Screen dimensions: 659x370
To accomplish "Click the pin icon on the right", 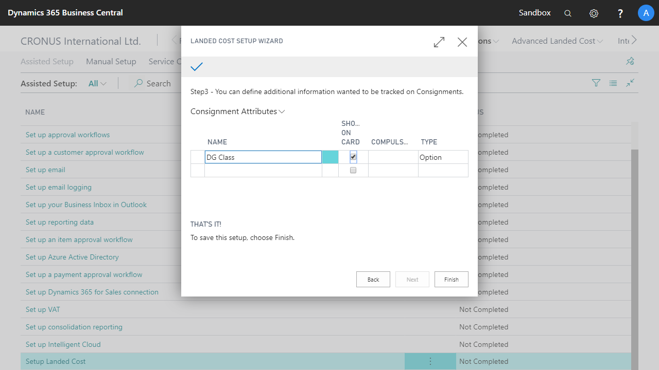I will point(630,61).
